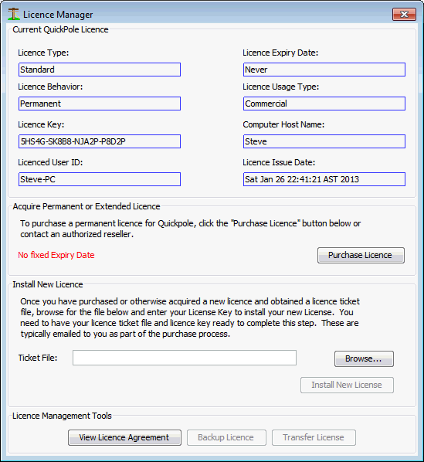Click the red No fixed Expiry Date text
This screenshot has width=424, height=462.
point(56,255)
